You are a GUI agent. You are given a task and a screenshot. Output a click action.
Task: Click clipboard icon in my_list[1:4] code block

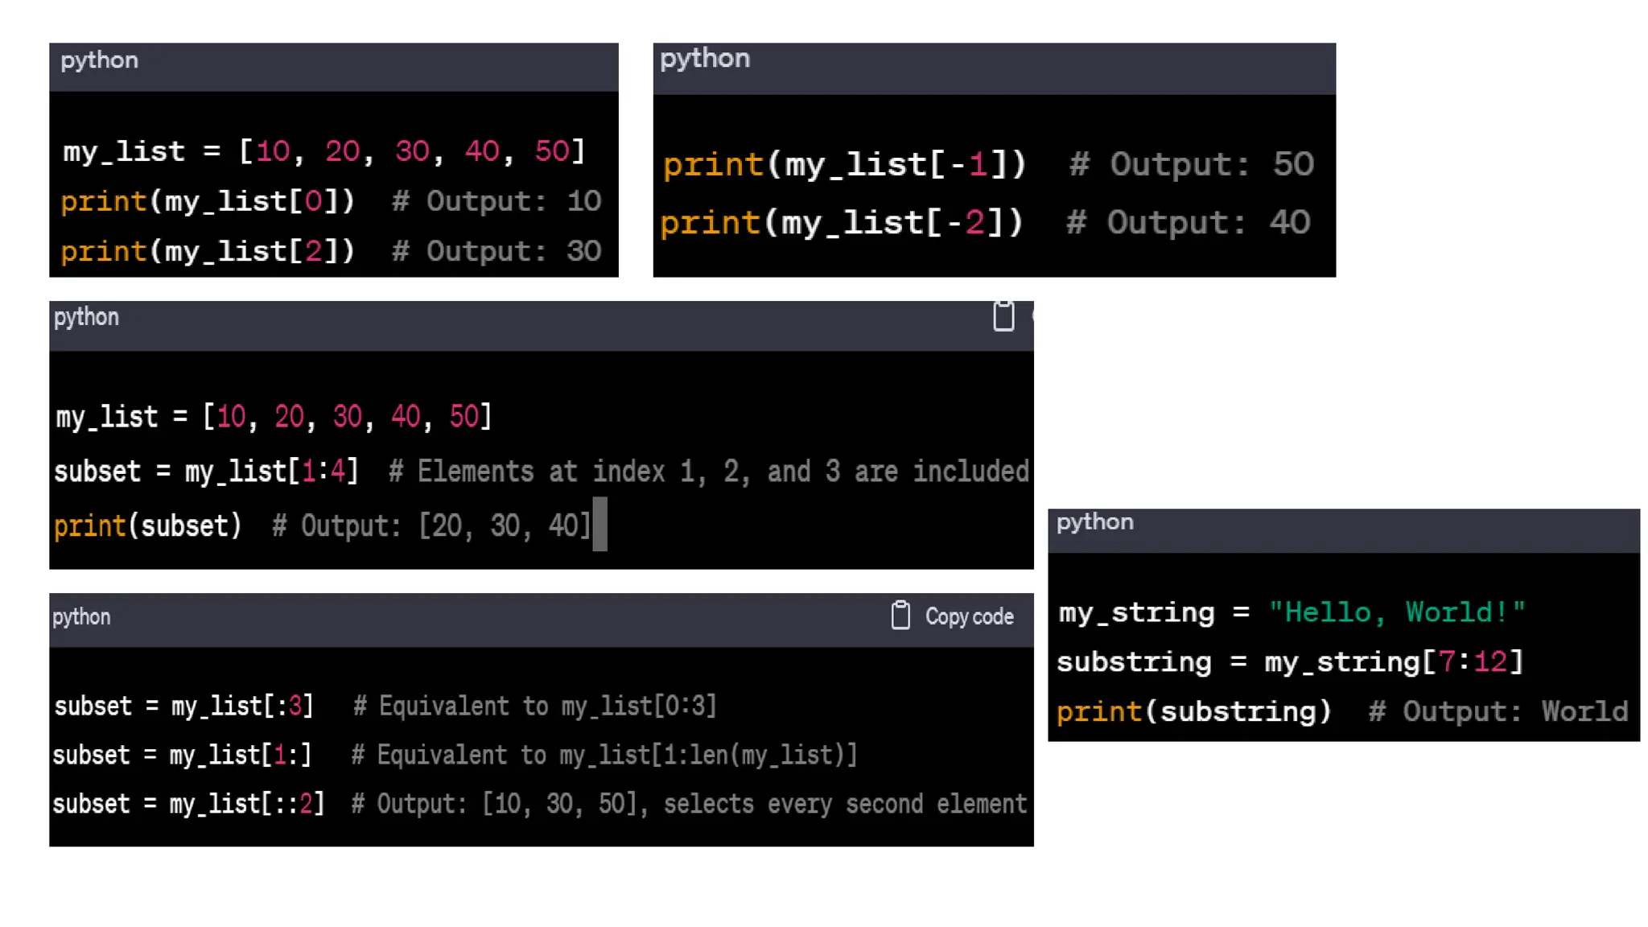[1003, 315]
